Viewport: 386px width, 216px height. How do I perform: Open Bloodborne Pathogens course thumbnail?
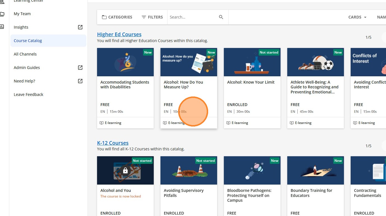[x=252, y=170]
